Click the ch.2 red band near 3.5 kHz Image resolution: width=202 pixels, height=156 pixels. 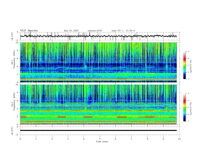coord(98,110)
